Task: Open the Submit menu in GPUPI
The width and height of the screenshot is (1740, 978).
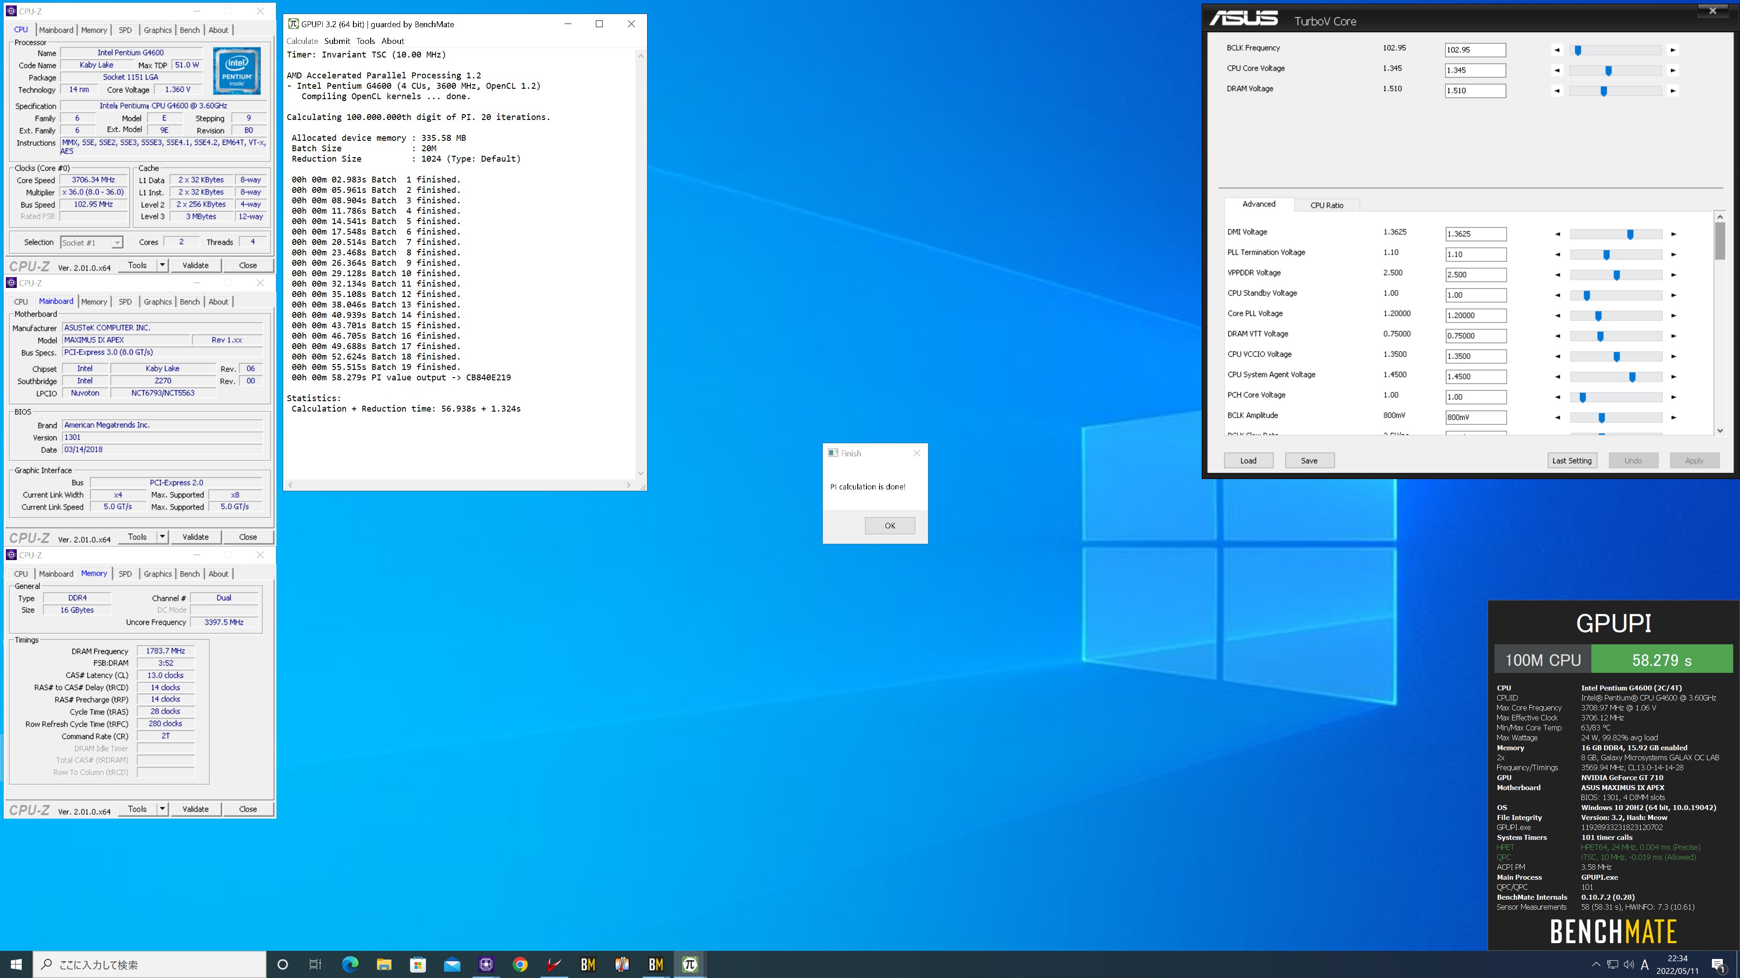Action: point(337,41)
